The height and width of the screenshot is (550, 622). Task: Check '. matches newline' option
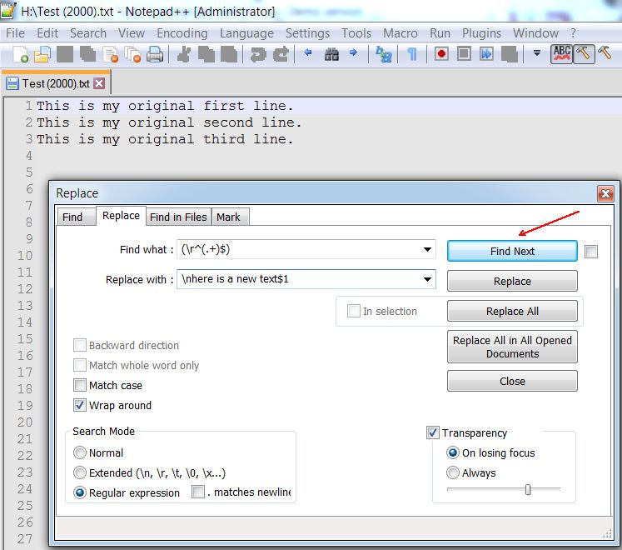198,492
